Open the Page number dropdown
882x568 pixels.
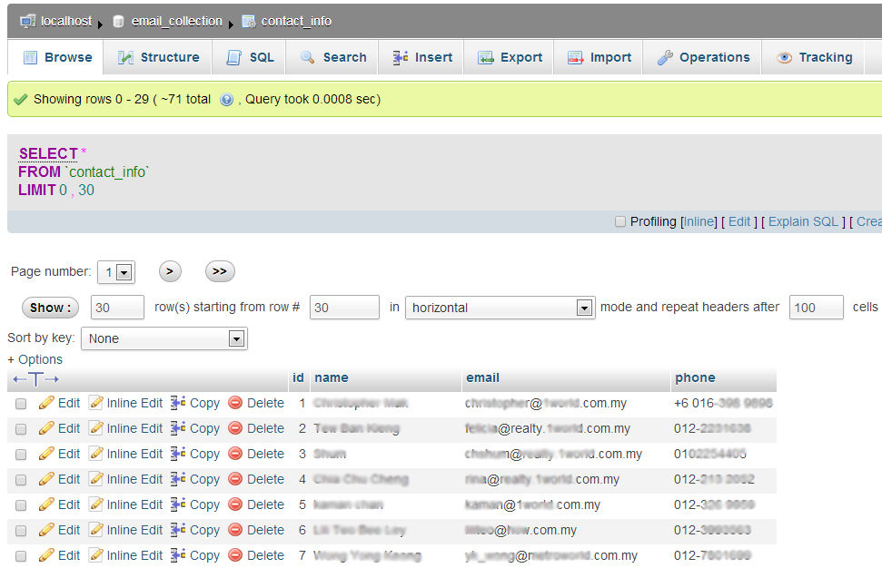pos(116,271)
